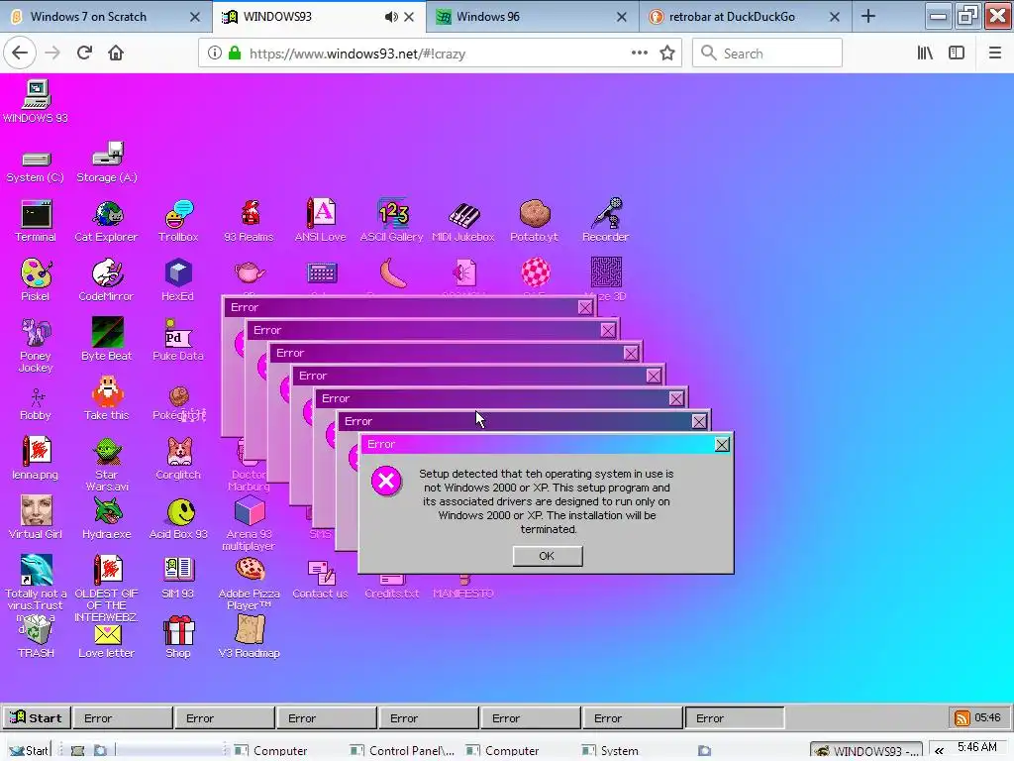Open Love letter envelope icon
Viewport: 1014px width, 761px height.
[107, 641]
